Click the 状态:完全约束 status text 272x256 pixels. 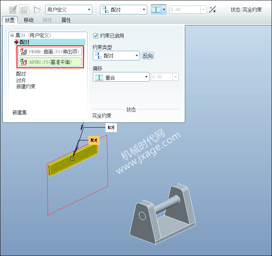coord(246,10)
